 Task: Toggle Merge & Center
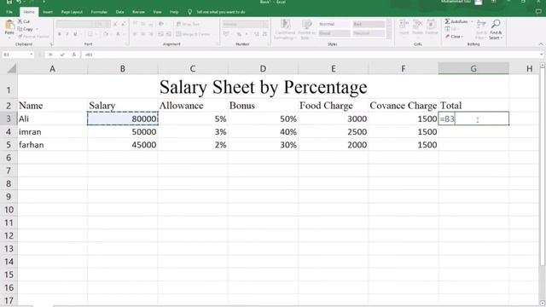(193, 34)
